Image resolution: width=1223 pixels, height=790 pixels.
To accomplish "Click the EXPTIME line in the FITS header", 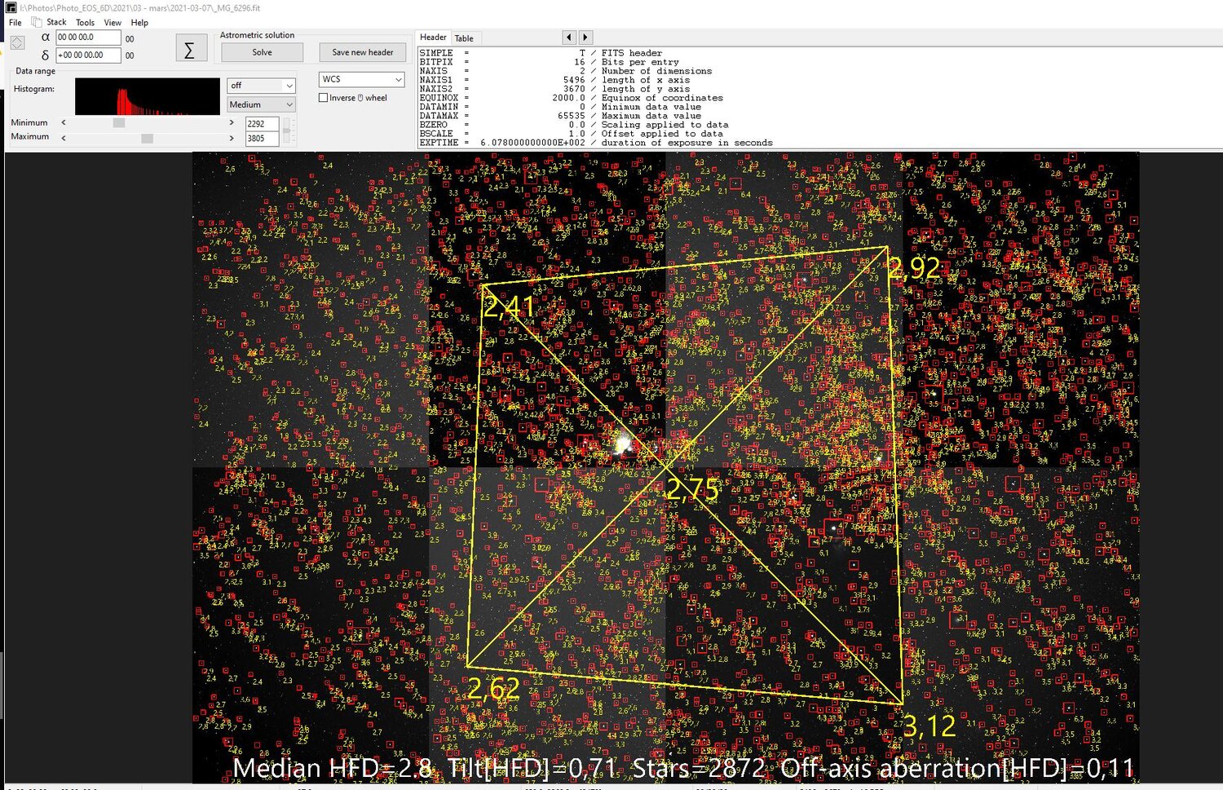I will [596, 143].
